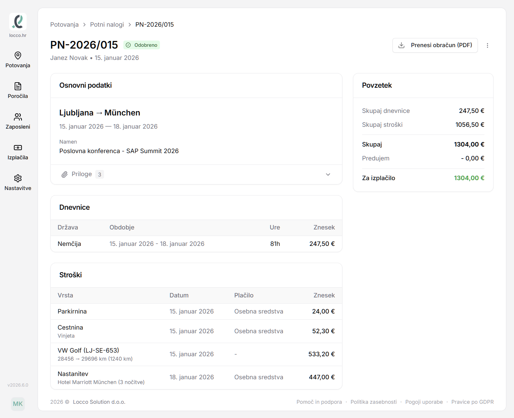Click the download icon in PDF button
Image resolution: width=514 pixels, height=418 pixels.
pos(402,45)
